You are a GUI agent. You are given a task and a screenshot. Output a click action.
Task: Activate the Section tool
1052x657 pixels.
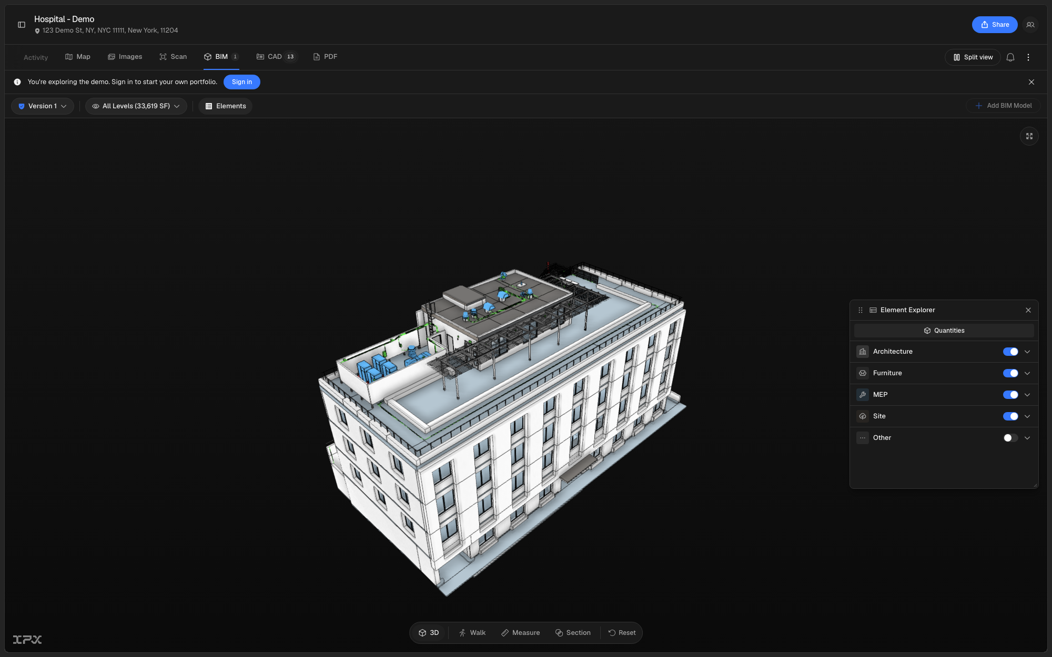(x=573, y=633)
